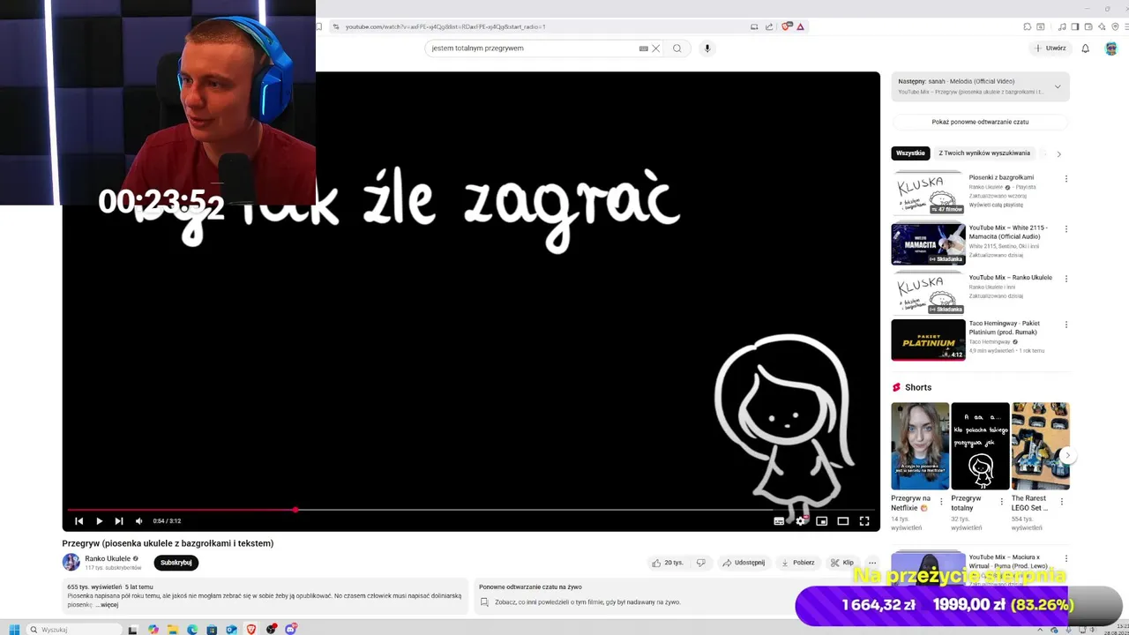Viewport: 1129px width, 635px height.
Task: Open Windows Start menu
Action: click(13, 629)
